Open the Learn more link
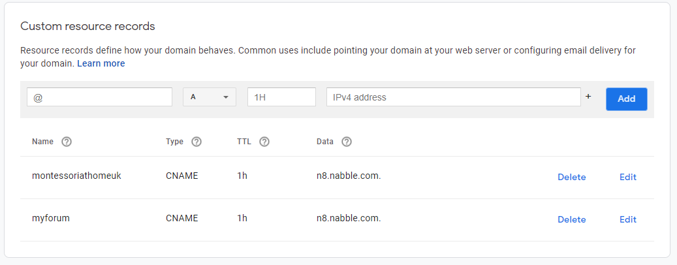This screenshot has height=265, width=677. 101,63
